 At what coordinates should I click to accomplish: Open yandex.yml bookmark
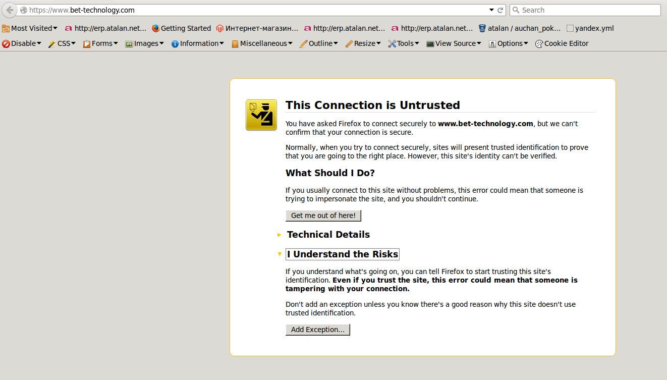(x=590, y=28)
